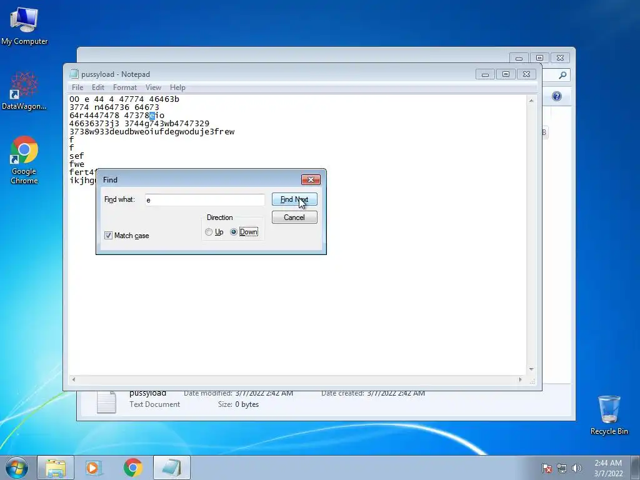Viewport: 640px width, 480px height.
Task: Click the text line '3774 n464736 64673'
Action: (x=114, y=107)
